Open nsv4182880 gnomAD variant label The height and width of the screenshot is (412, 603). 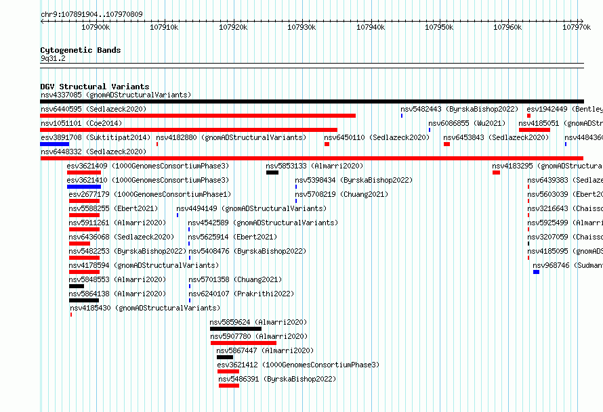231,137
